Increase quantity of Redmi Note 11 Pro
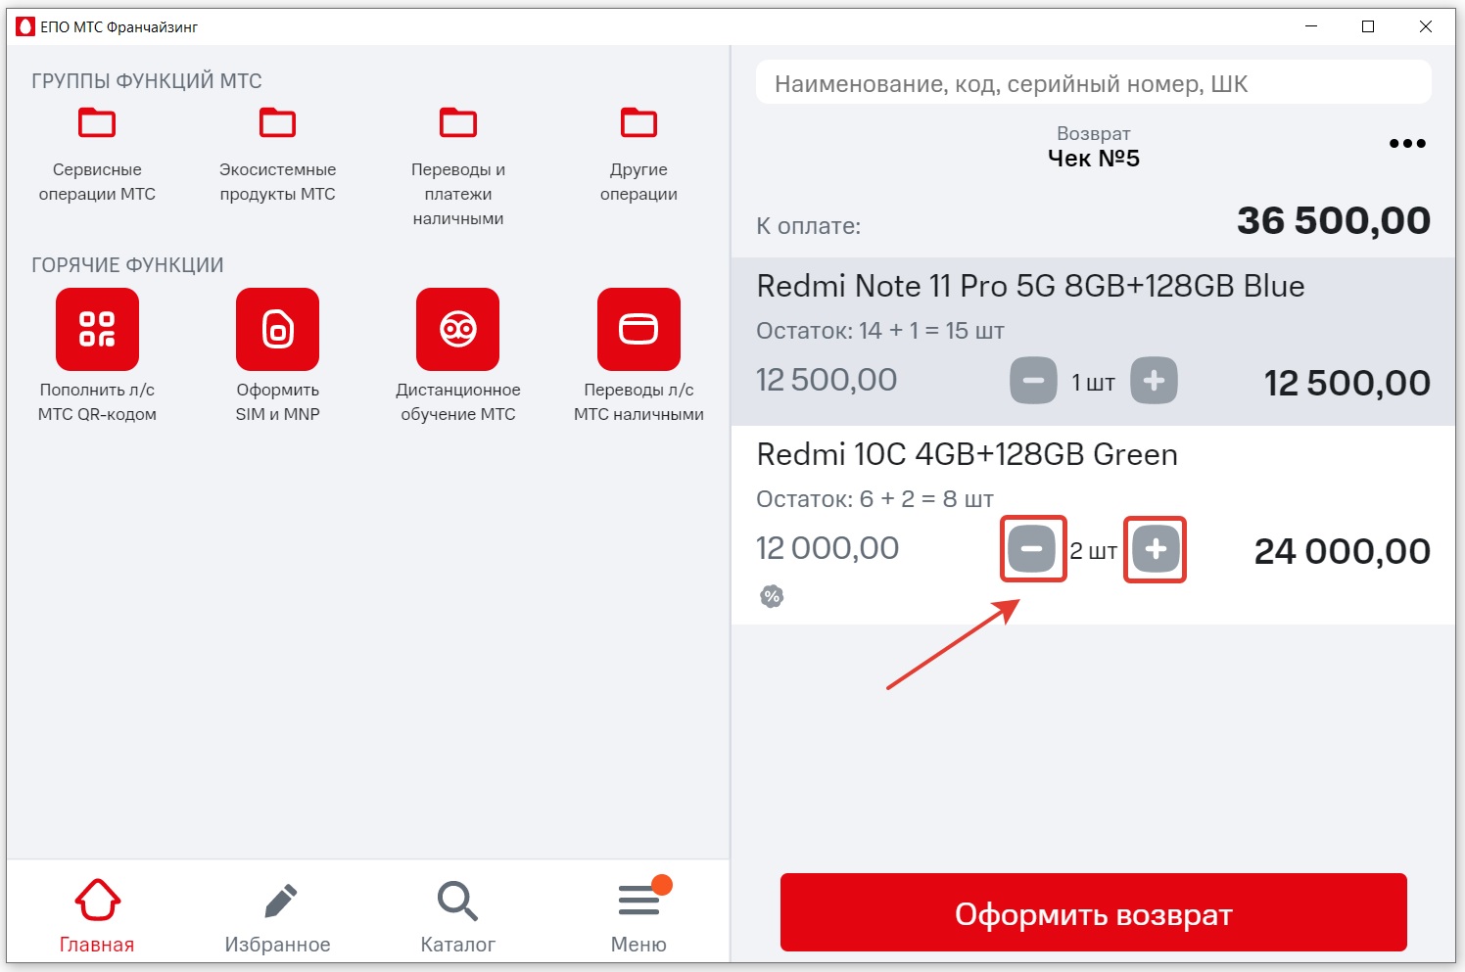The width and height of the screenshot is (1465, 972). 1154,381
